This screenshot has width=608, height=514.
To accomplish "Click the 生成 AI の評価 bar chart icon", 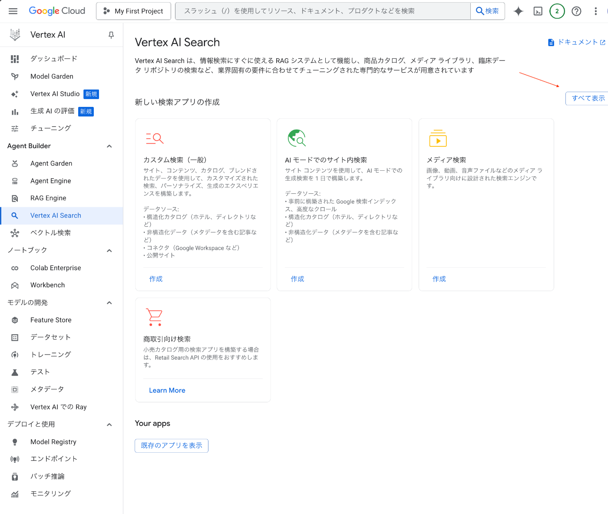I will coord(15,112).
